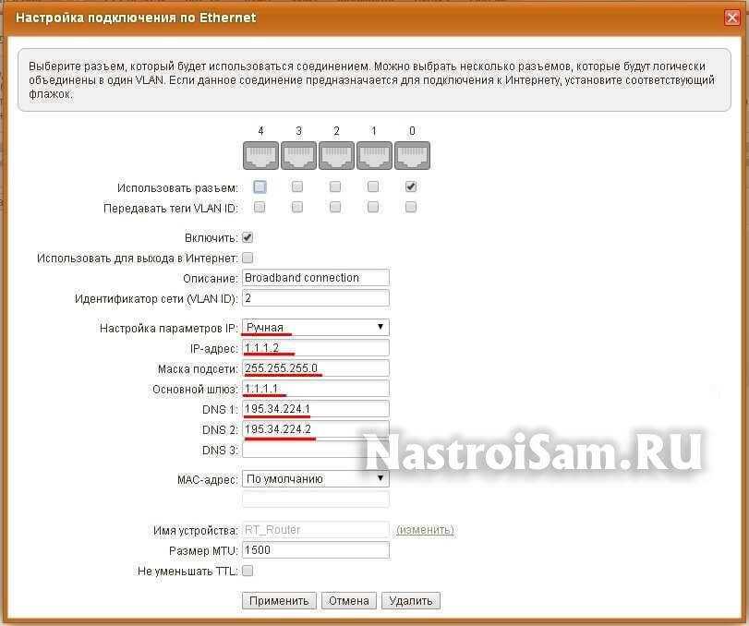This screenshot has width=749, height=626.
Task: Click the 'Размер MTU' field
Action: [316, 550]
